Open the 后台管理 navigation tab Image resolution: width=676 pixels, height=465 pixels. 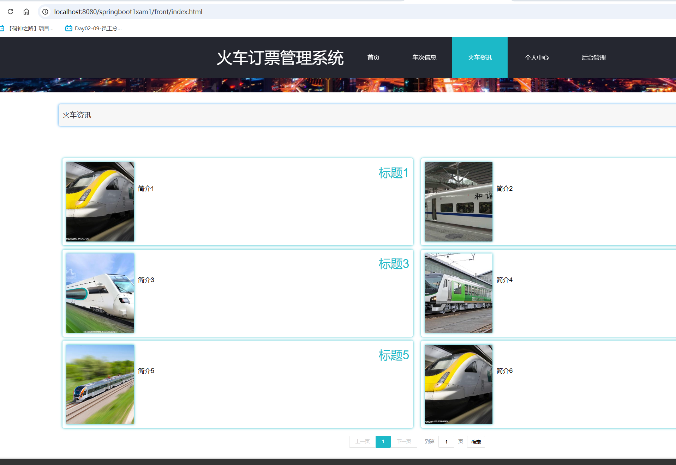[x=593, y=57]
